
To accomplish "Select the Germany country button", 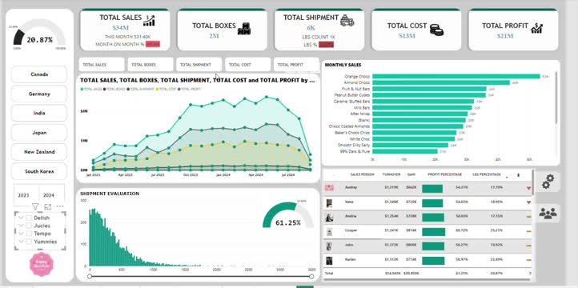I will click(x=39, y=94).
